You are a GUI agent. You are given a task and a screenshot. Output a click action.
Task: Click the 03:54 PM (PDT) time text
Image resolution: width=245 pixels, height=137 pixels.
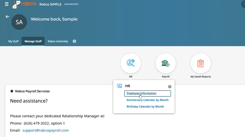coord(71,4)
